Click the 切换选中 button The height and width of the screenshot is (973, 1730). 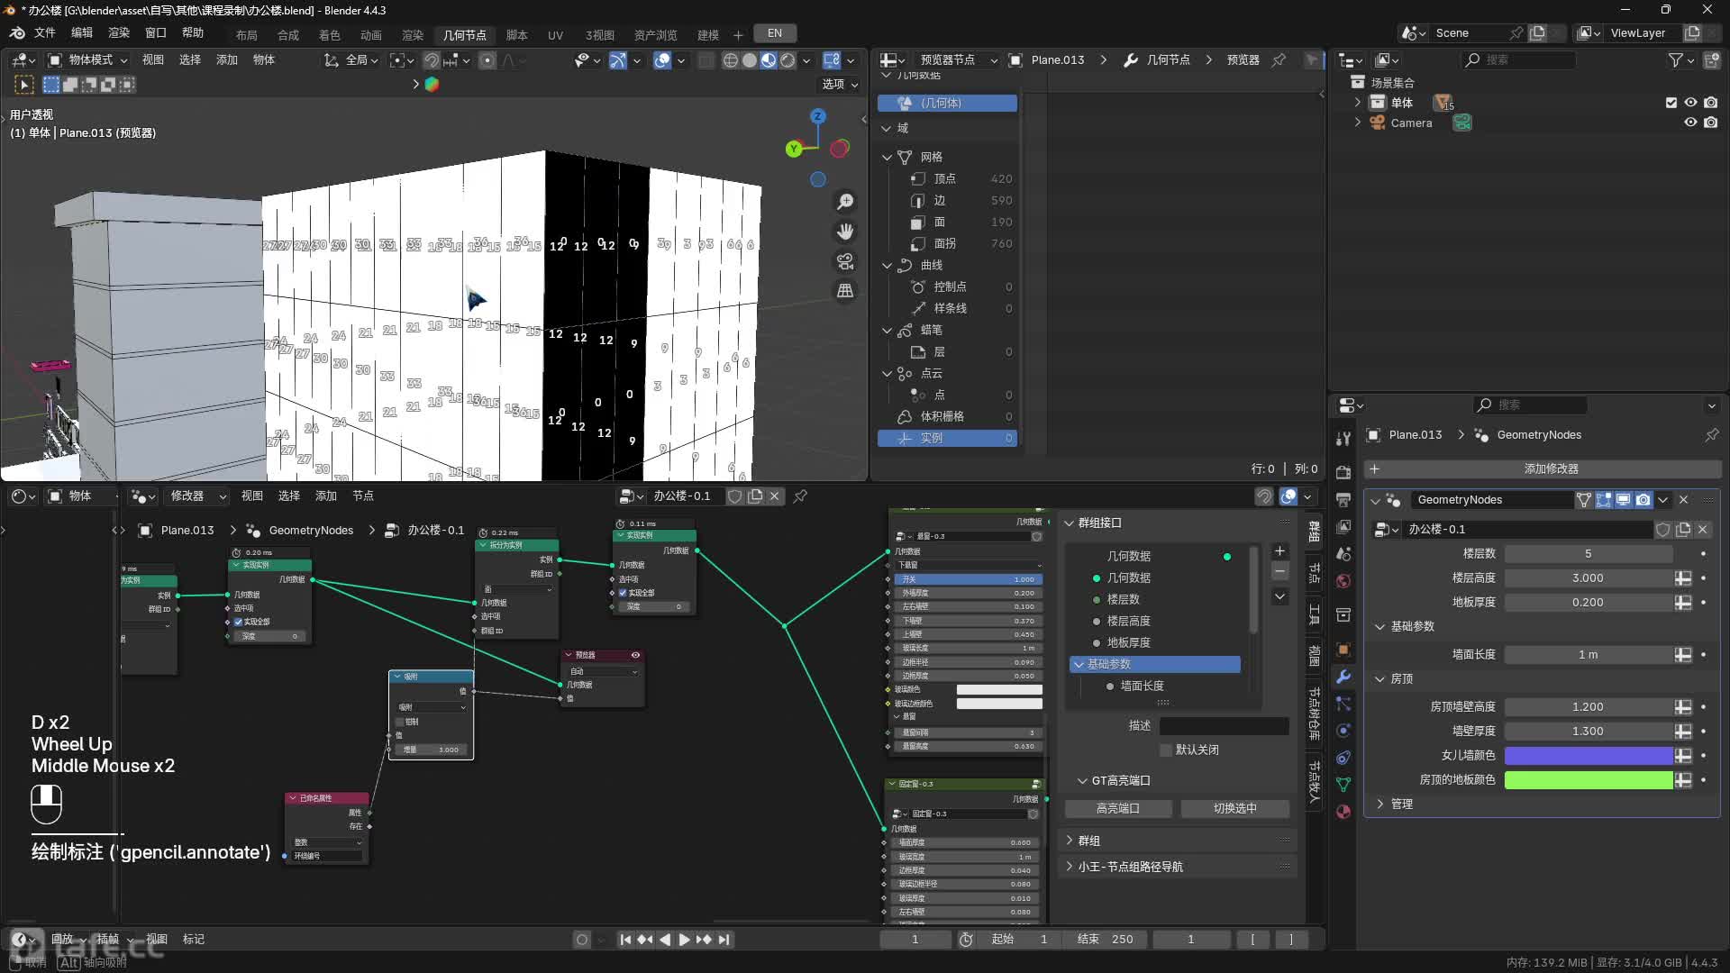point(1234,809)
